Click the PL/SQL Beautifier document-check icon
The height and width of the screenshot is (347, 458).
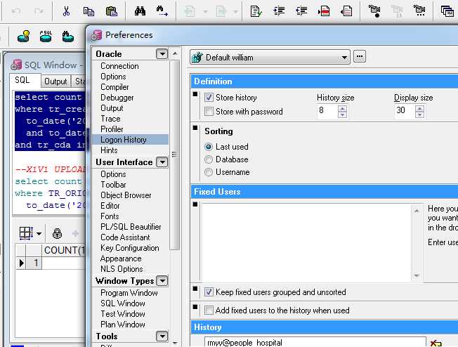pyautogui.click(x=256, y=11)
